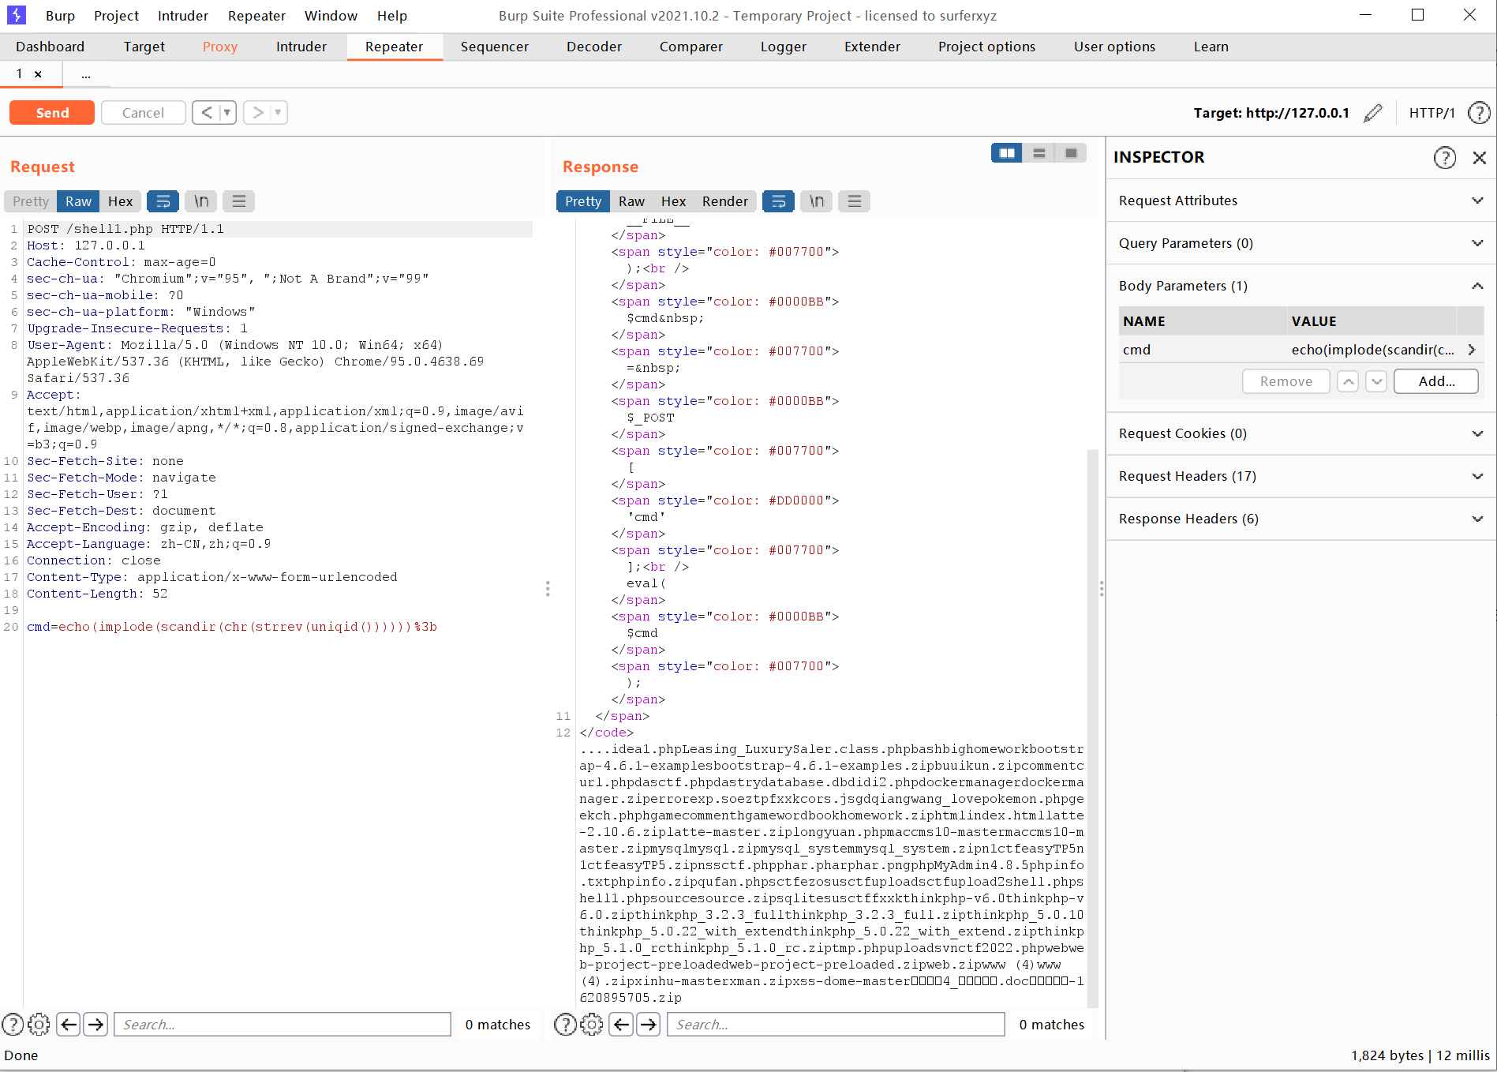Click the Cancel button
The height and width of the screenshot is (1072, 1497).
tap(144, 113)
